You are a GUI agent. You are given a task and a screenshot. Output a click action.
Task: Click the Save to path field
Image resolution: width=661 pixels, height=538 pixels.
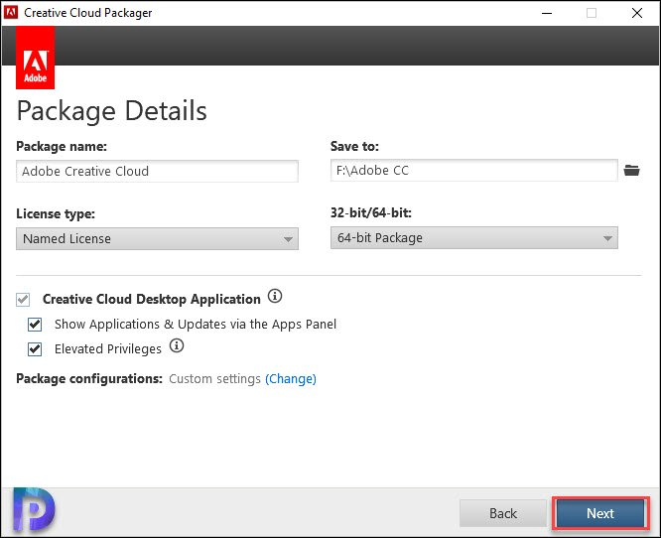pyautogui.click(x=474, y=171)
